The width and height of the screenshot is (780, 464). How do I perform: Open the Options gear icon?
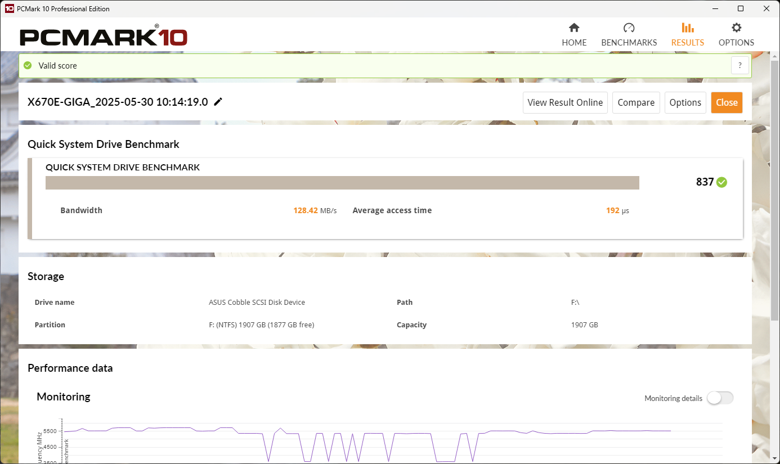tap(736, 28)
